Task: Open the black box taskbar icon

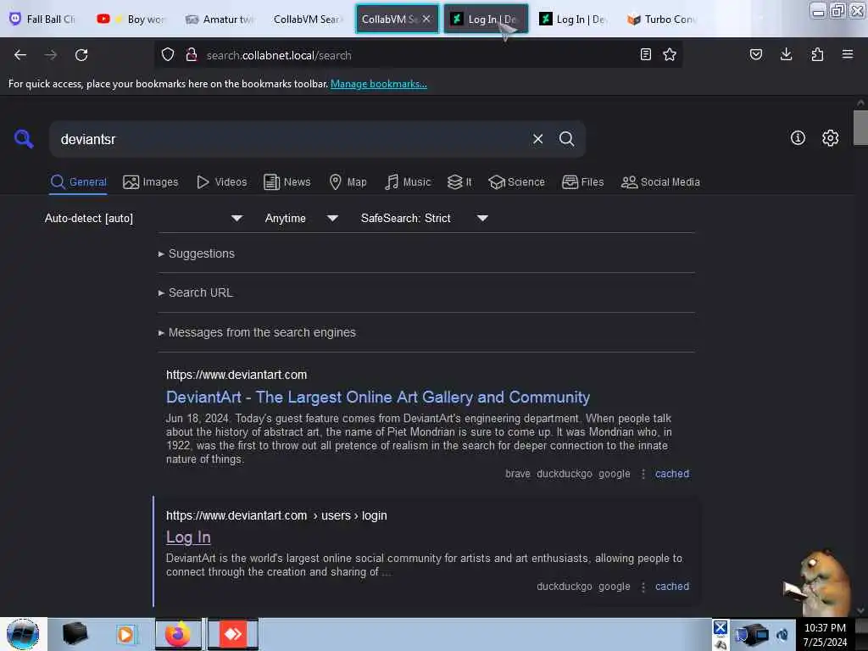Action: click(75, 634)
